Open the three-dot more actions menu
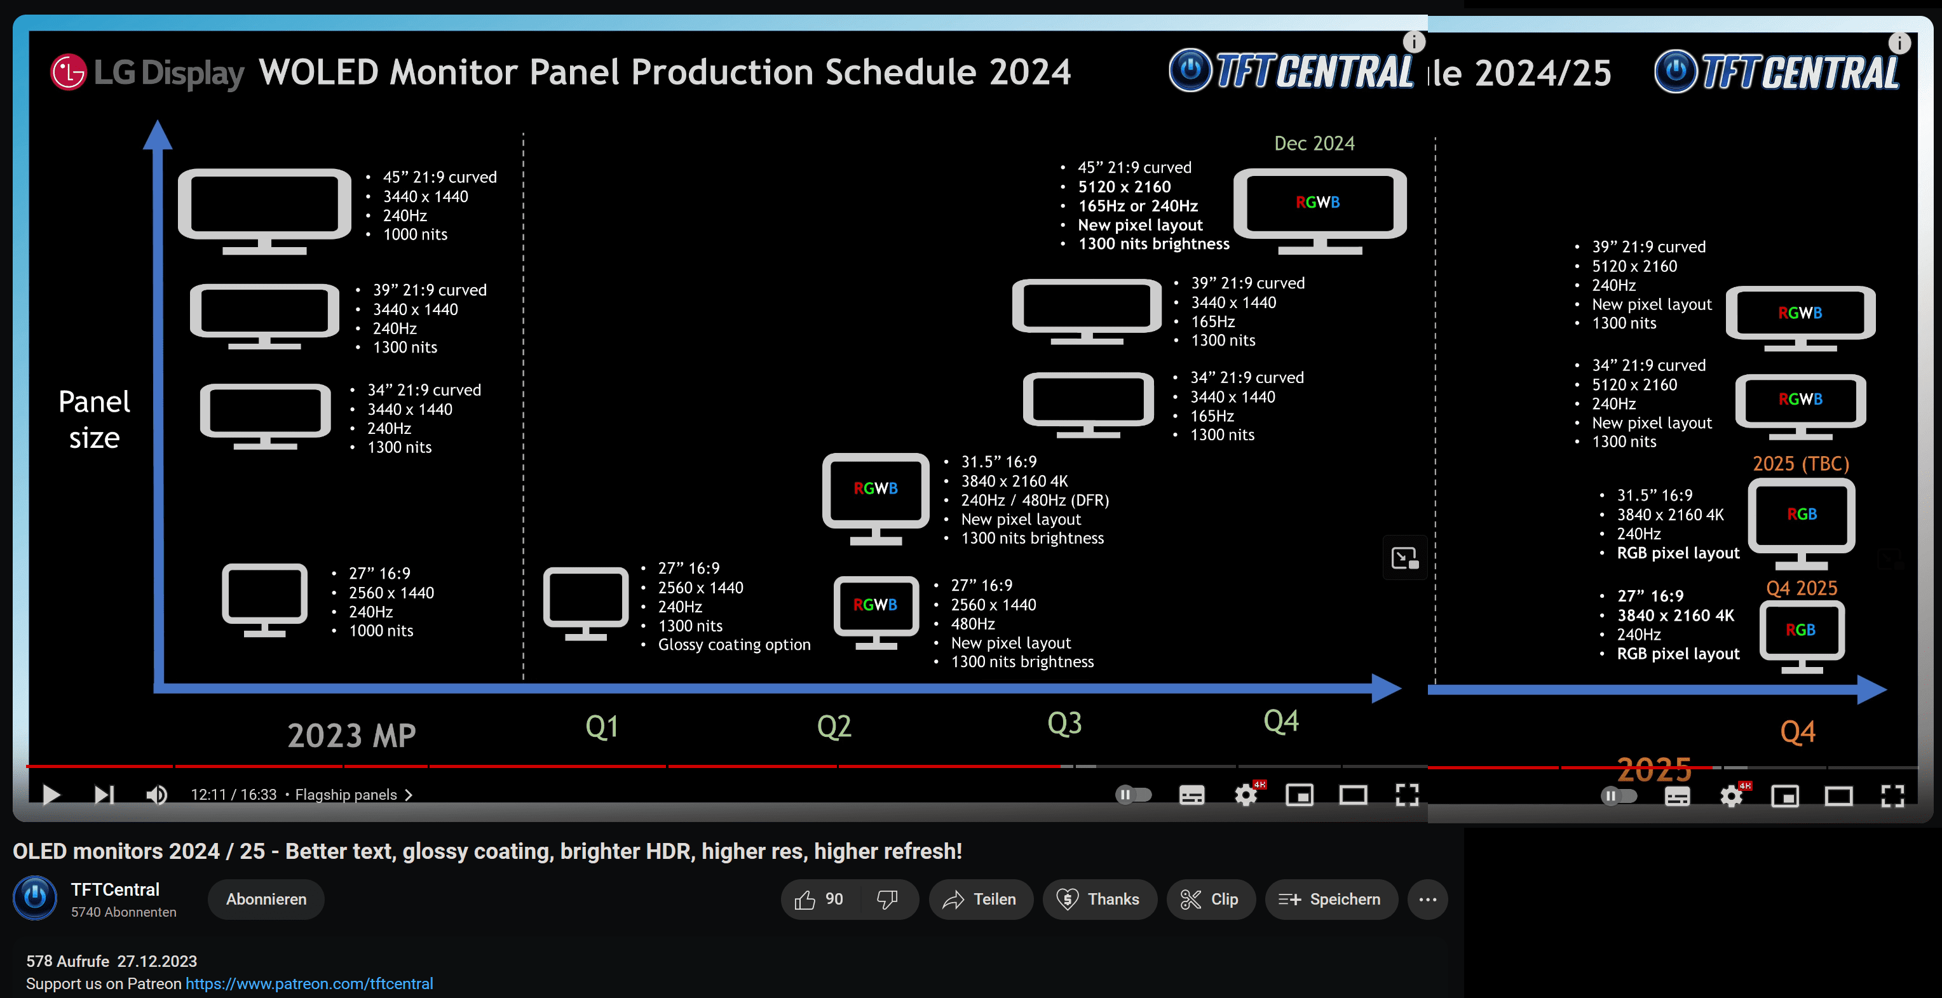 [1428, 900]
